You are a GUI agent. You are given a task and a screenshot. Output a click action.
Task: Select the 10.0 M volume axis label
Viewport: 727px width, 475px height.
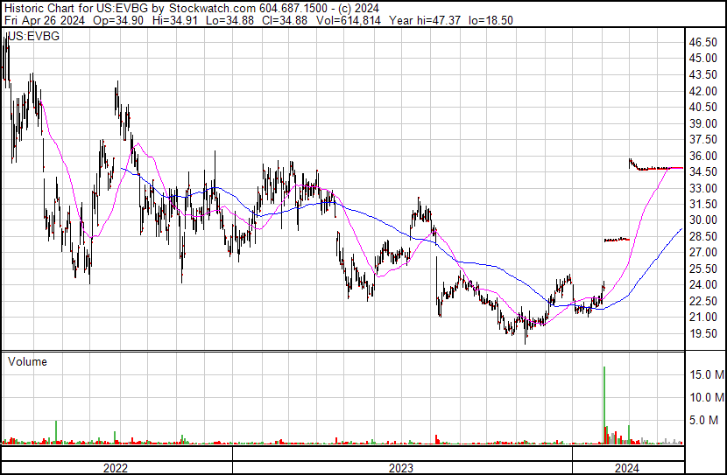pos(704,398)
